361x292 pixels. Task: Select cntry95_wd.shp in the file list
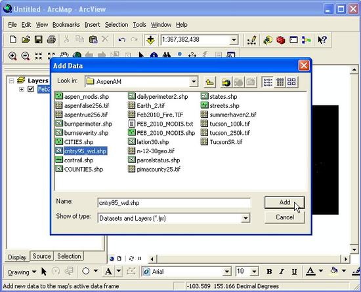click(x=81, y=151)
